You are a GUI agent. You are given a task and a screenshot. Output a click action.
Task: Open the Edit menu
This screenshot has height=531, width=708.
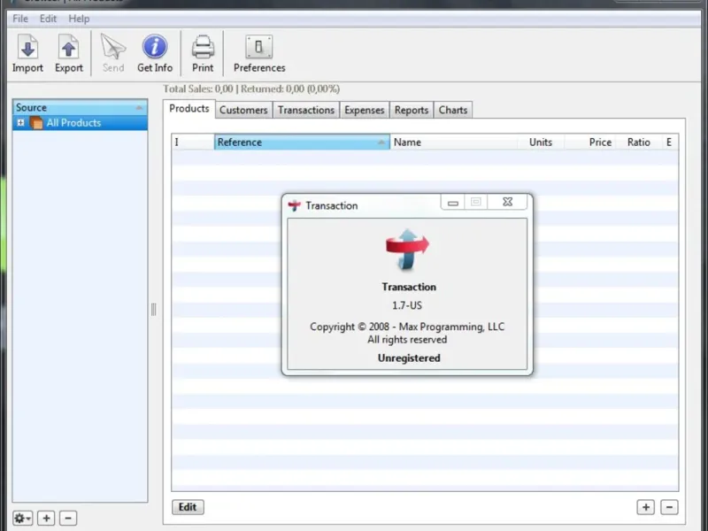click(x=48, y=19)
